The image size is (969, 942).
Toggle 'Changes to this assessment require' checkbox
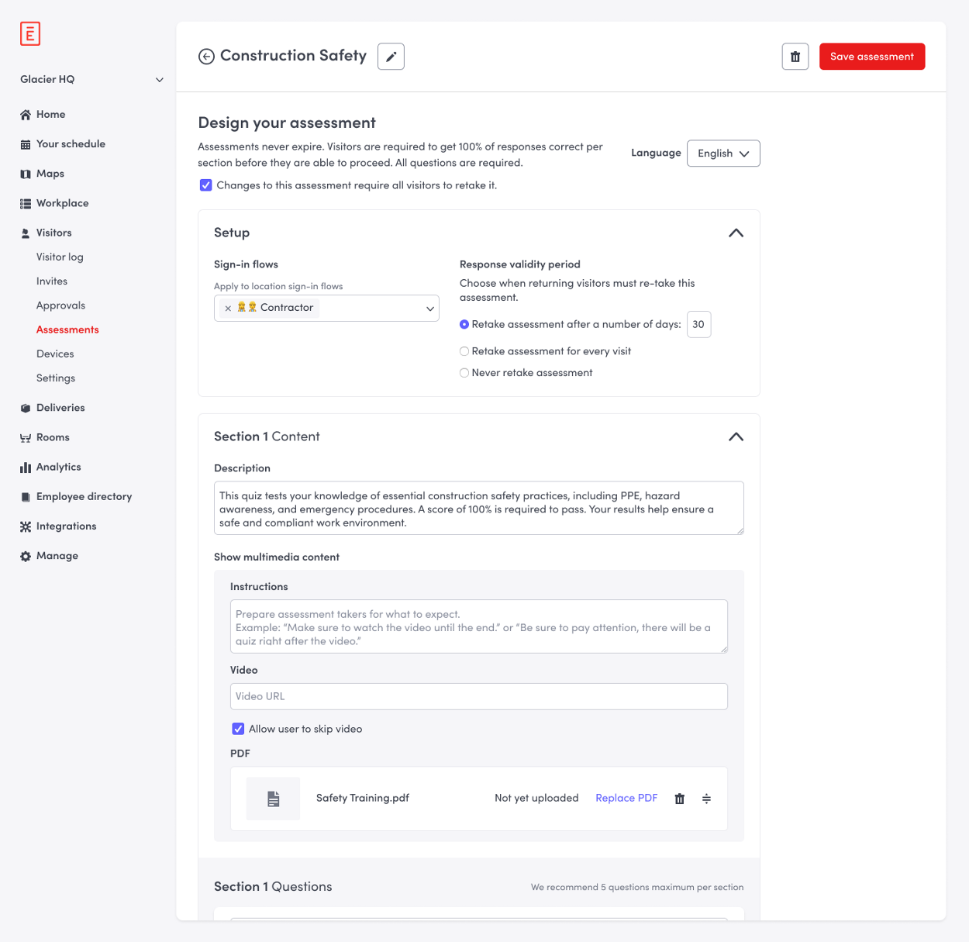(205, 185)
